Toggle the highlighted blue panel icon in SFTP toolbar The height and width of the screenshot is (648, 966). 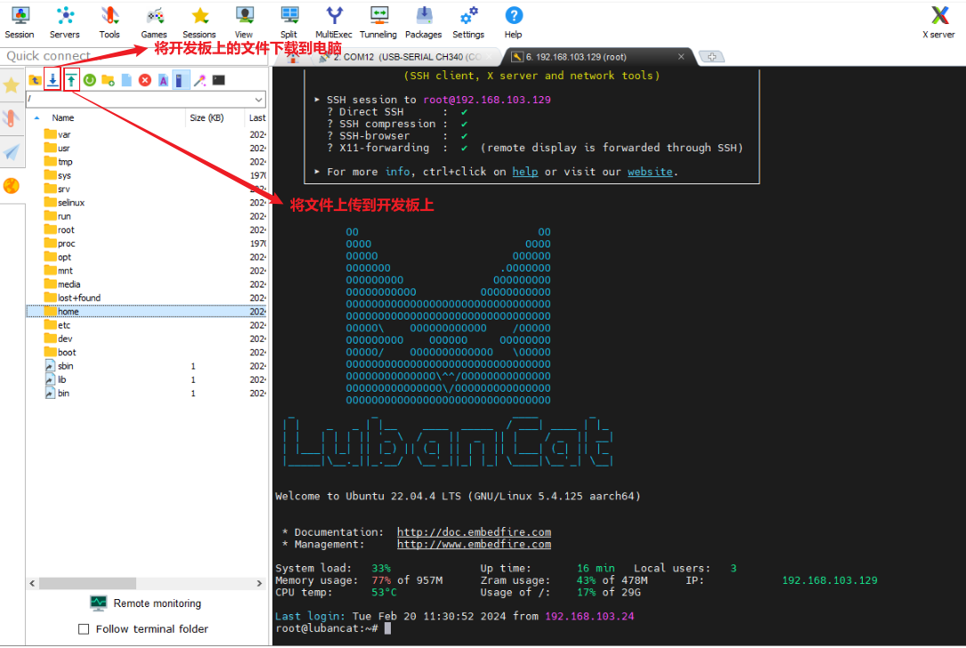click(179, 80)
